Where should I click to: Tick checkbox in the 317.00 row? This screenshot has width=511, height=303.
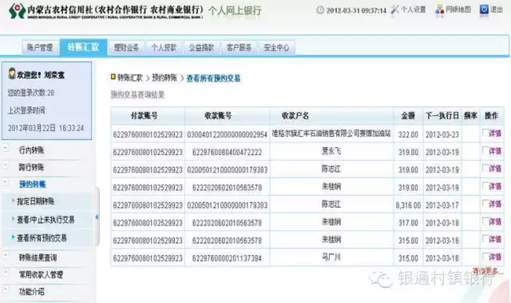coord(485,221)
